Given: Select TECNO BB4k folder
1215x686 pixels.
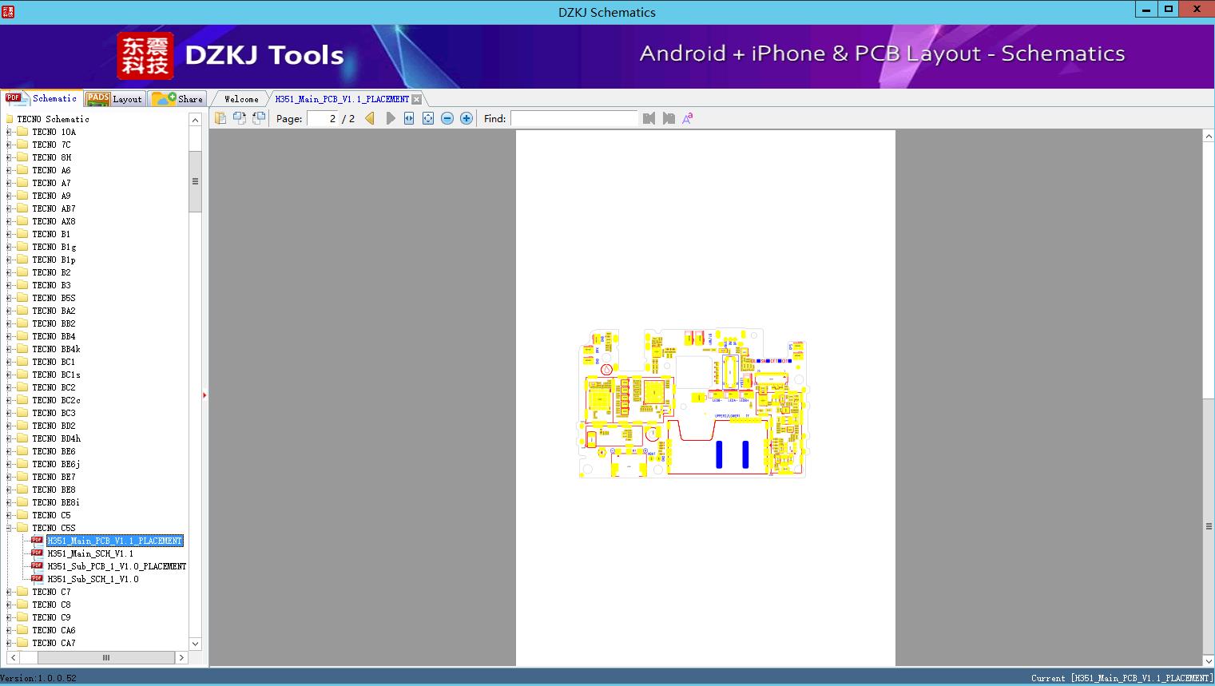Looking at the screenshot, I should pos(56,349).
